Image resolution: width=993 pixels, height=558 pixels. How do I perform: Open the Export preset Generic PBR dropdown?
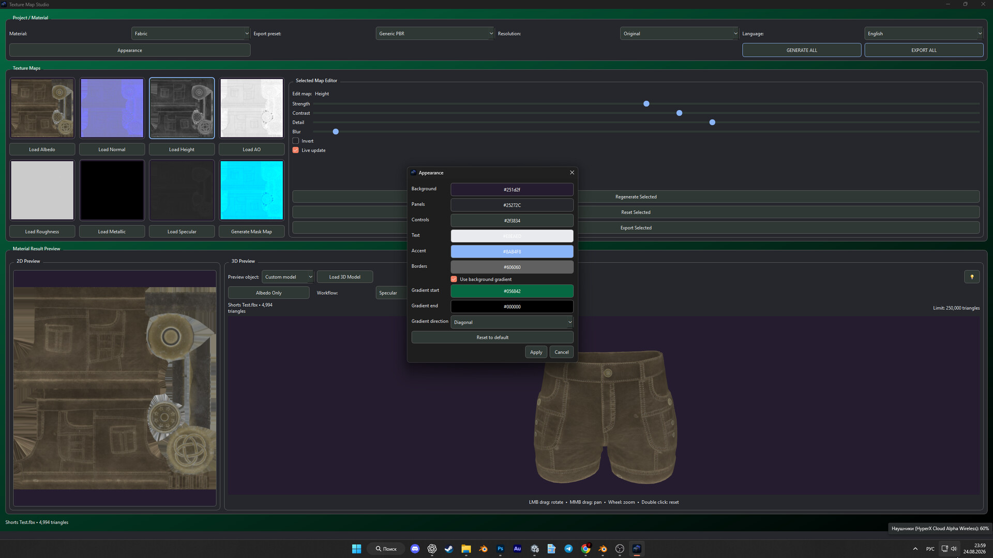click(x=435, y=34)
